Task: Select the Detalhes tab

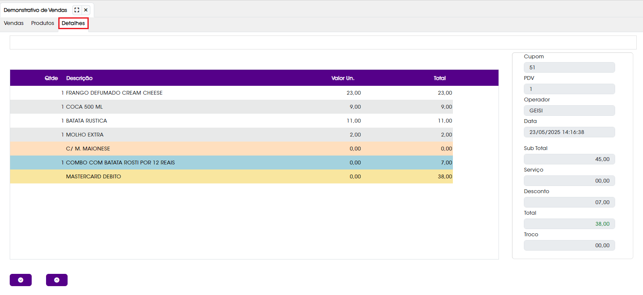Action: tap(74, 23)
